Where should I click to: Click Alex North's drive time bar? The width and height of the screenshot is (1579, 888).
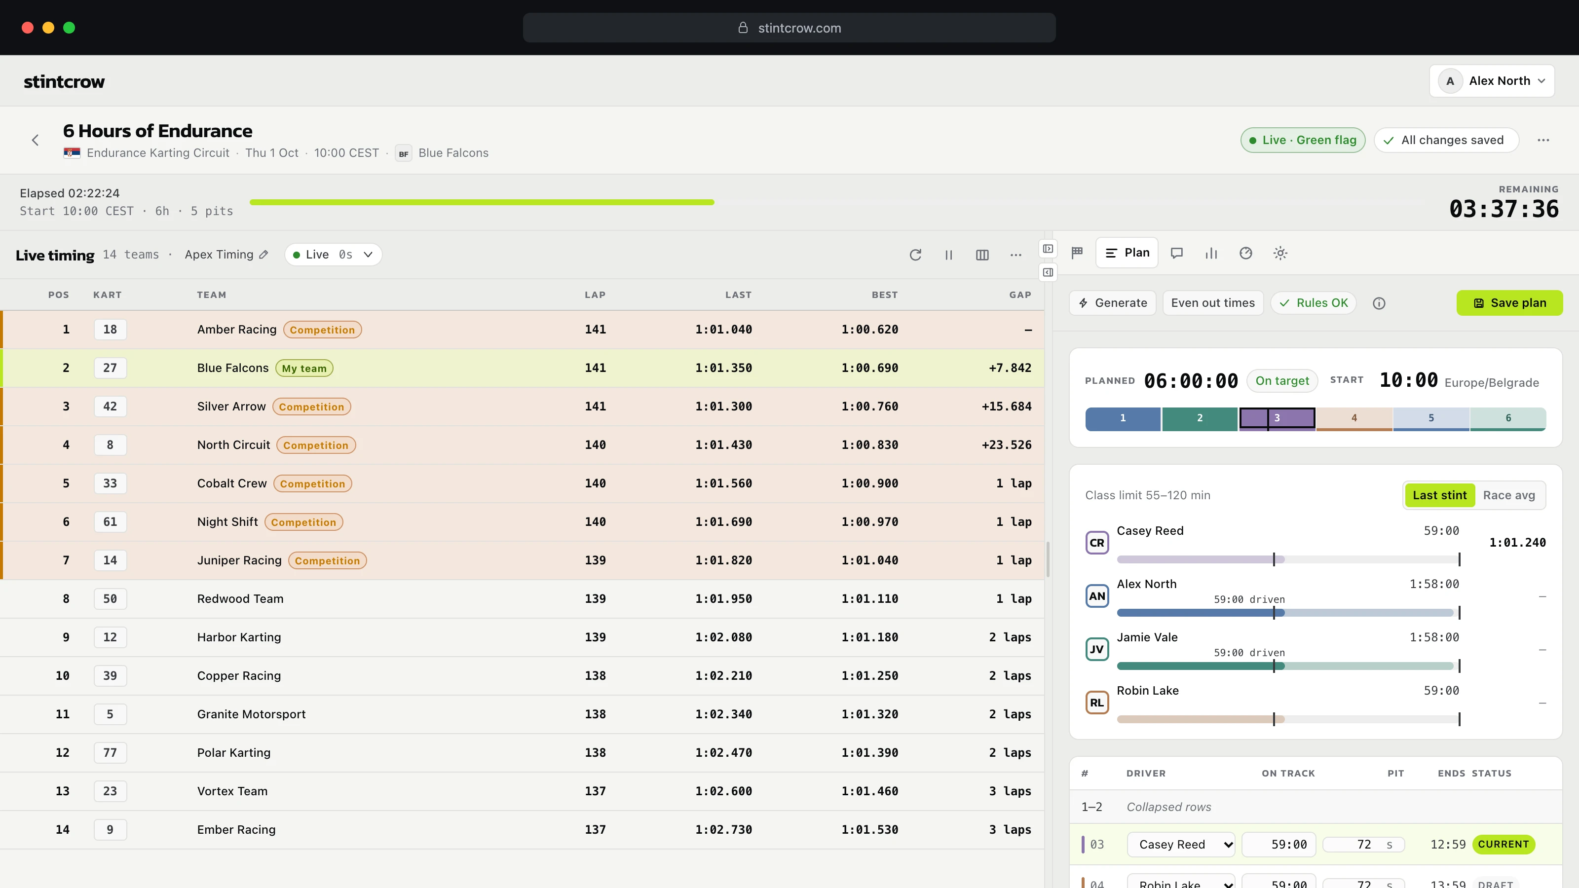pos(1288,613)
